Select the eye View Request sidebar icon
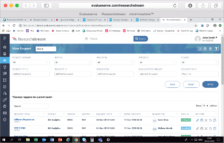The image size is (224, 143). point(5,60)
